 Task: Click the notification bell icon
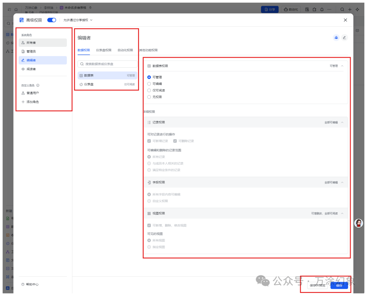[x=322, y=10]
